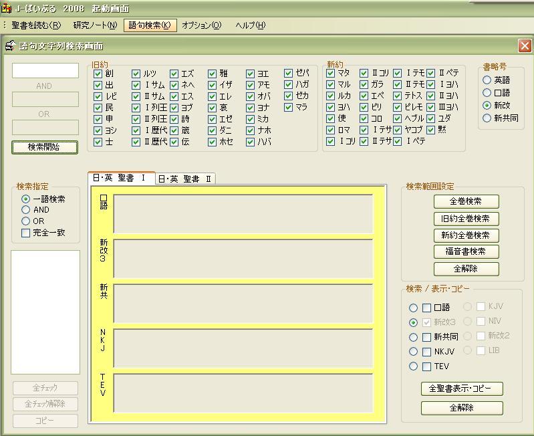Toggle the マル (Mark) checkbox

[x=330, y=84]
